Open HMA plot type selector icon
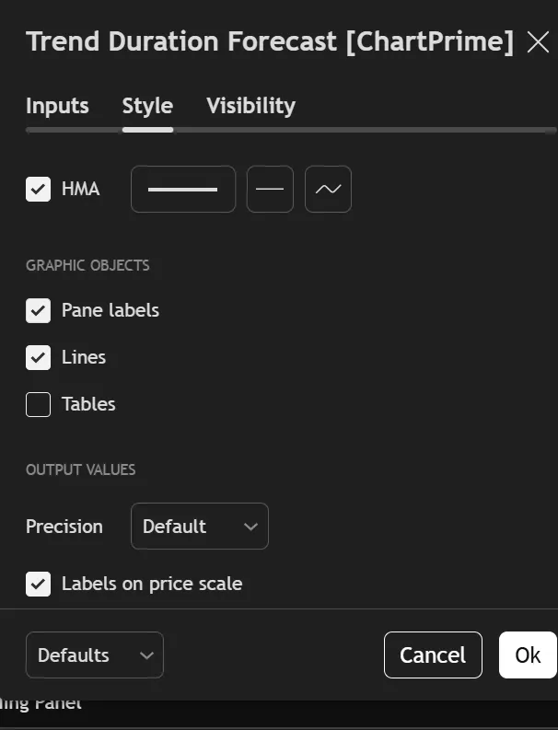 pyautogui.click(x=328, y=190)
